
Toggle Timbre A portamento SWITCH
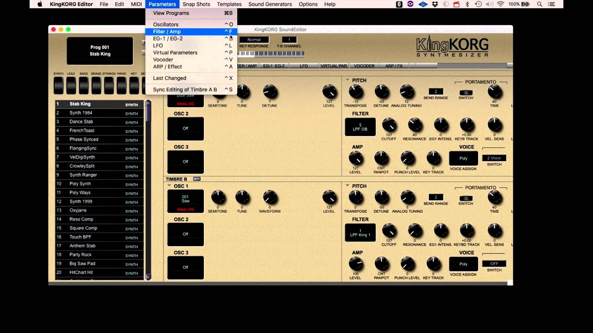(466, 92)
